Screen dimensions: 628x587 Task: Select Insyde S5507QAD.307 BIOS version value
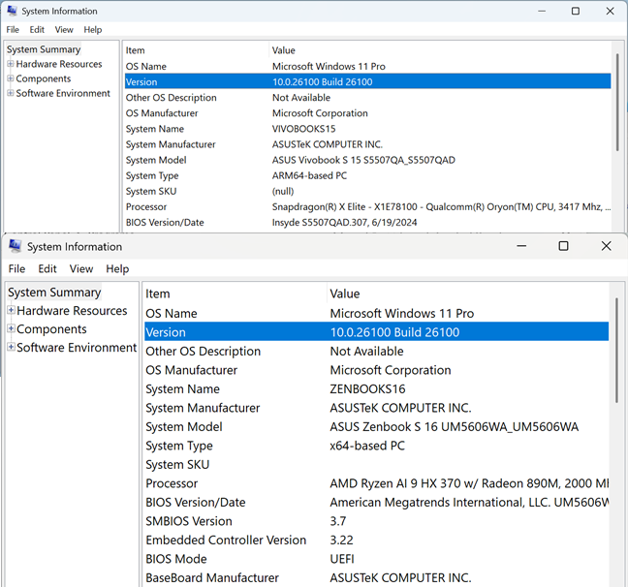click(x=344, y=223)
